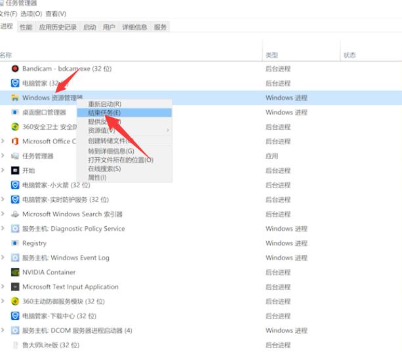The width and height of the screenshot is (402, 352).
Task: Choose 重新启动(R) in context menu
Action: 125,104
